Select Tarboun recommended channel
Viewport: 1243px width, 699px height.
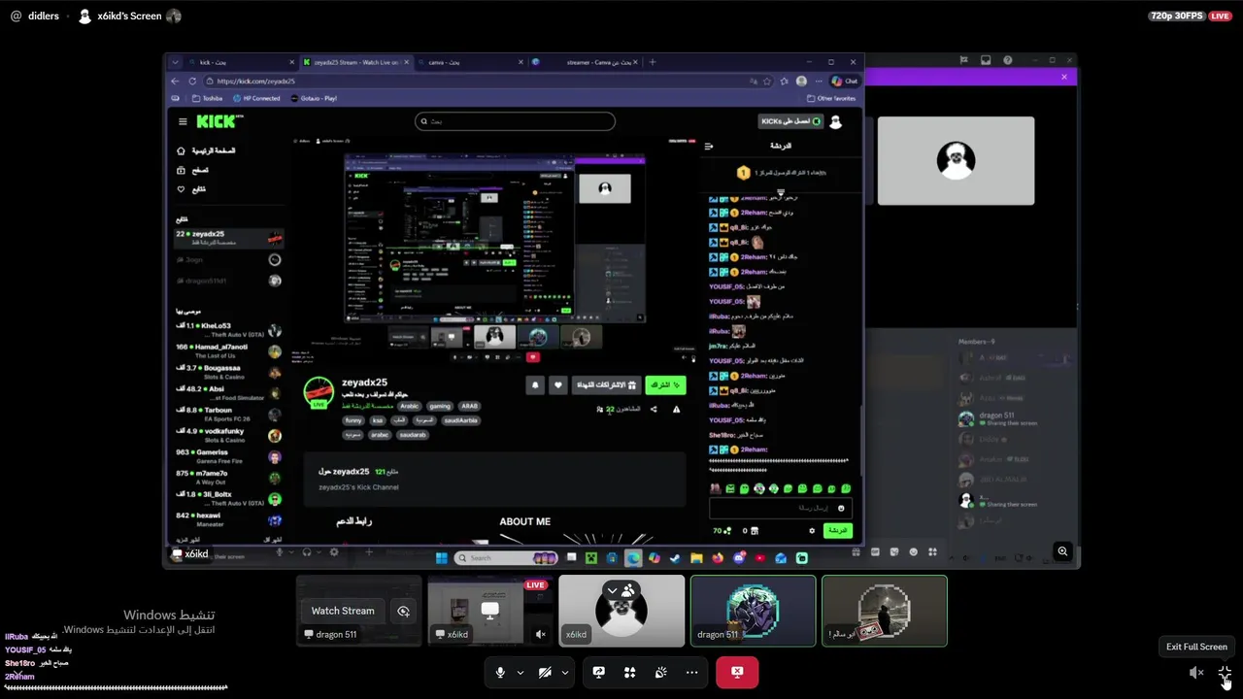(x=229, y=415)
